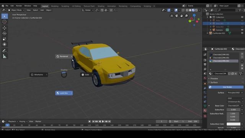Select material slot Chevrolet21Mtl.001
The height and width of the screenshot is (138, 245).
224,54
